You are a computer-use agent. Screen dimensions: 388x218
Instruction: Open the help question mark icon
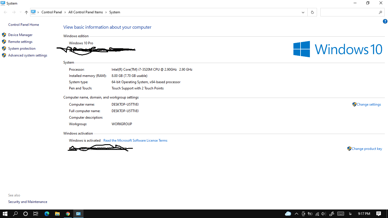[x=385, y=21]
